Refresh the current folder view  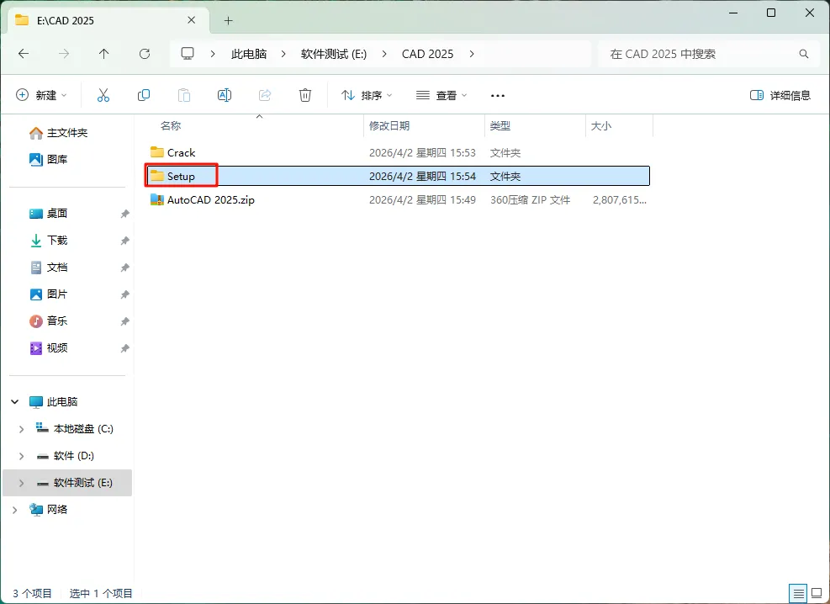[x=145, y=54]
